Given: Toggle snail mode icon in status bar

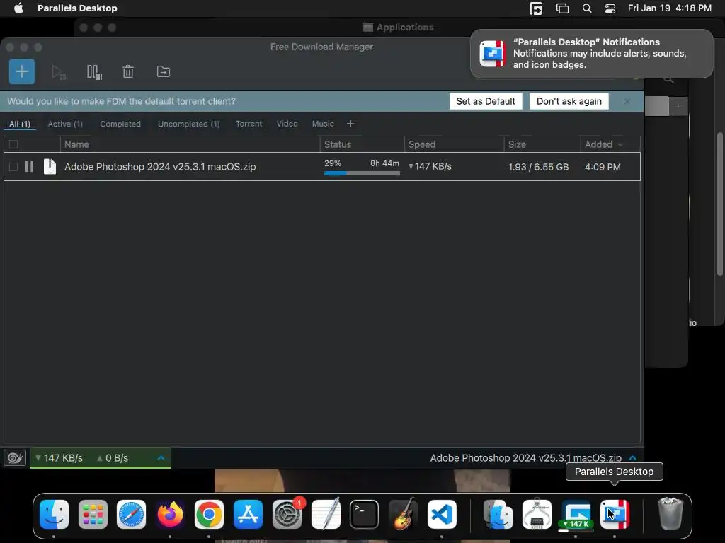Looking at the screenshot, I should 14,457.
